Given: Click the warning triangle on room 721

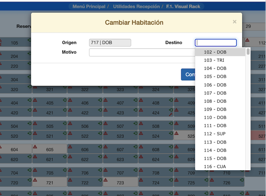Looking at the screenshot, I should 35,180.
